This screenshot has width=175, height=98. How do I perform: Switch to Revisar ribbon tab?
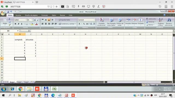tap(62, 15)
